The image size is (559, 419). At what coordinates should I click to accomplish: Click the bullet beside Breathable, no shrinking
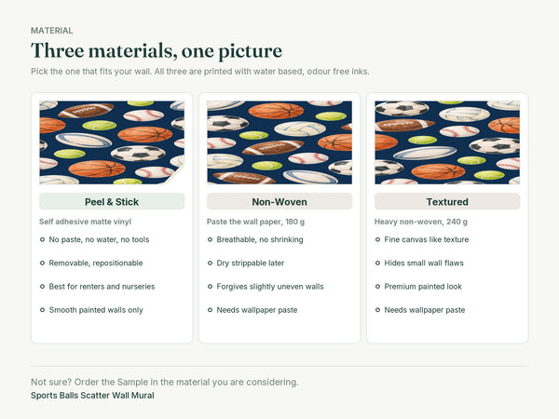pos(210,239)
